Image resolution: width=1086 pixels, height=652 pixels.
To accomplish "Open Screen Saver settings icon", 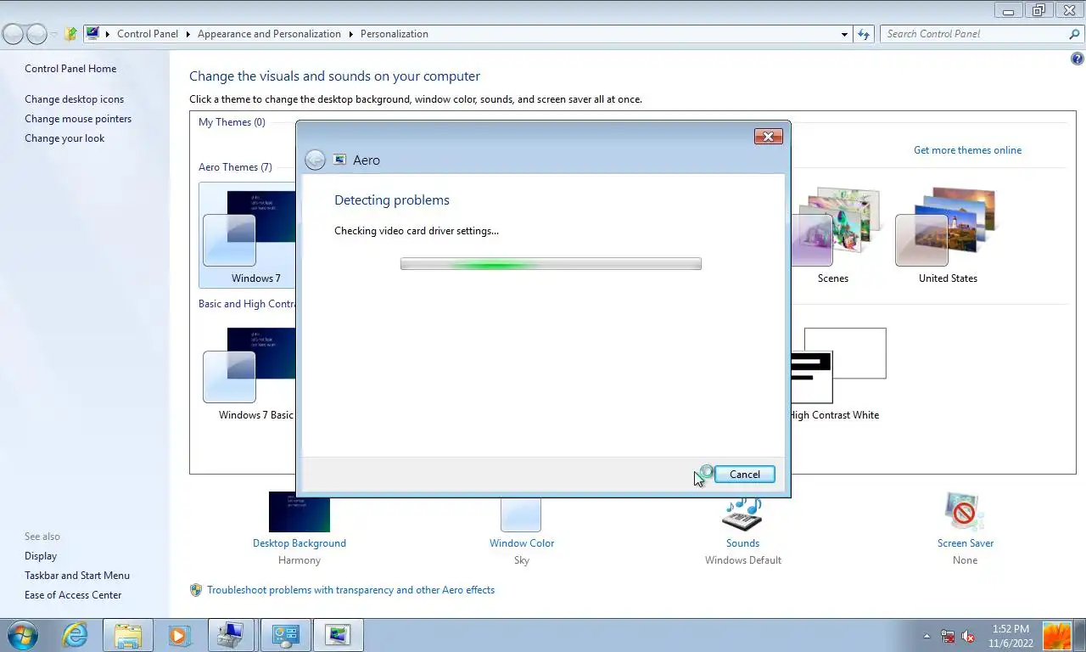I will point(965,512).
